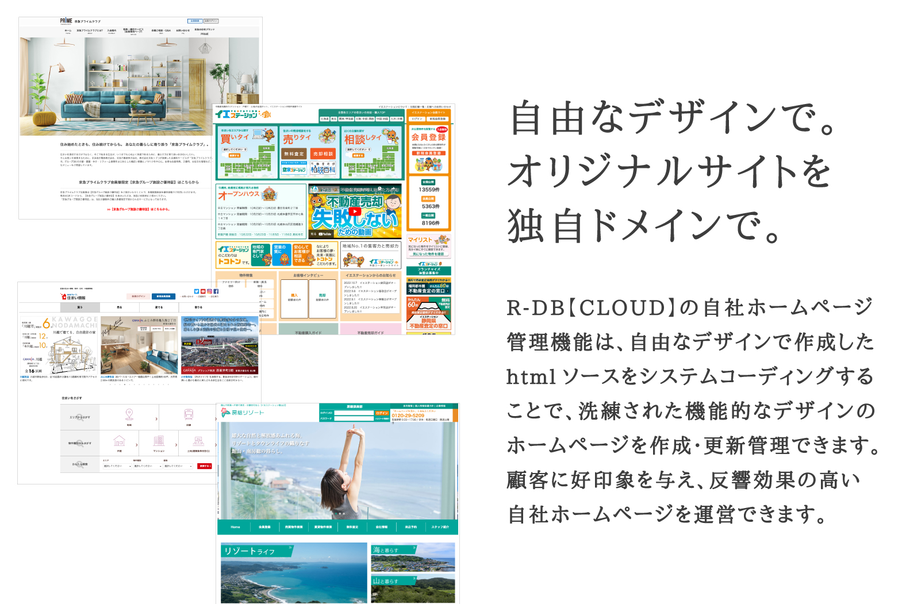Click the orange ログイン button on 房総リゾート
The width and height of the screenshot is (906, 604).
coord(382,413)
